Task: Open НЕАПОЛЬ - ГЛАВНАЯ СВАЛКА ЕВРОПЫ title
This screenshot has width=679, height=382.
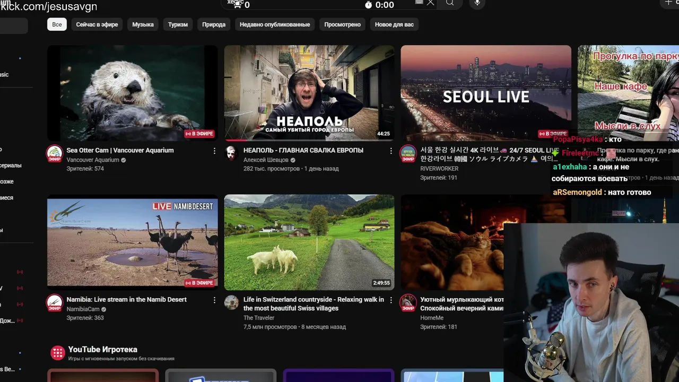Action: coord(303,150)
